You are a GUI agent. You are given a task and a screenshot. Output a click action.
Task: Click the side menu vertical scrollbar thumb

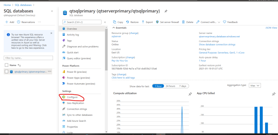tap(106, 49)
